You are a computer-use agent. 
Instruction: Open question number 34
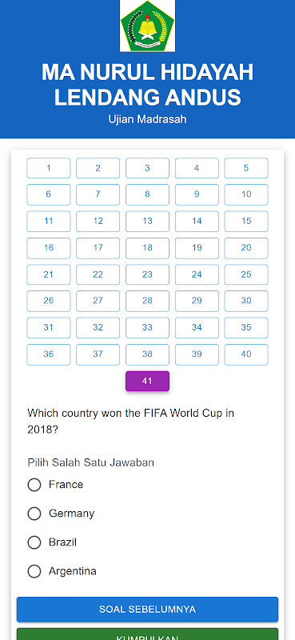pos(197,328)
